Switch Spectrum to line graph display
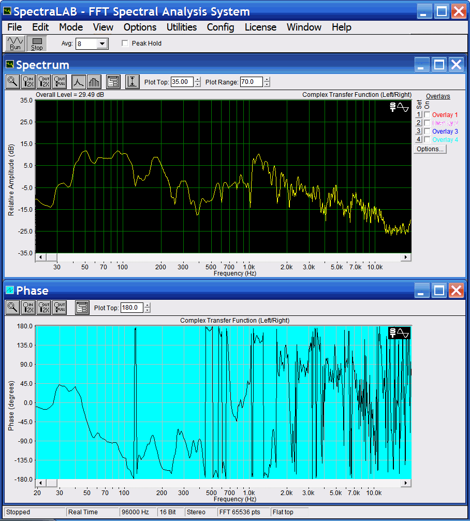 pos(78,81)
